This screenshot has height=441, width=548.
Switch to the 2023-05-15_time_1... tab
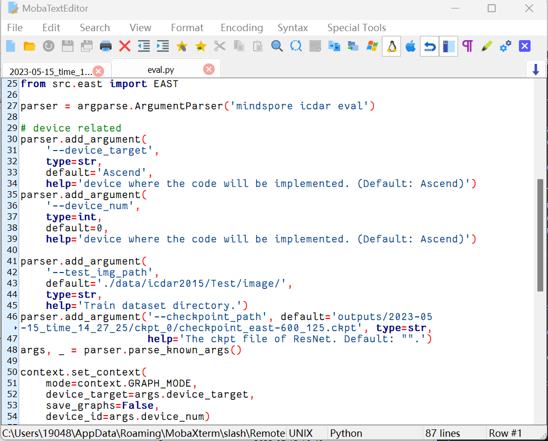(51, 71)
